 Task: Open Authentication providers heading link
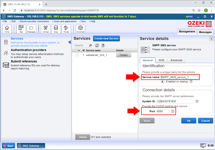pos(28,50)
